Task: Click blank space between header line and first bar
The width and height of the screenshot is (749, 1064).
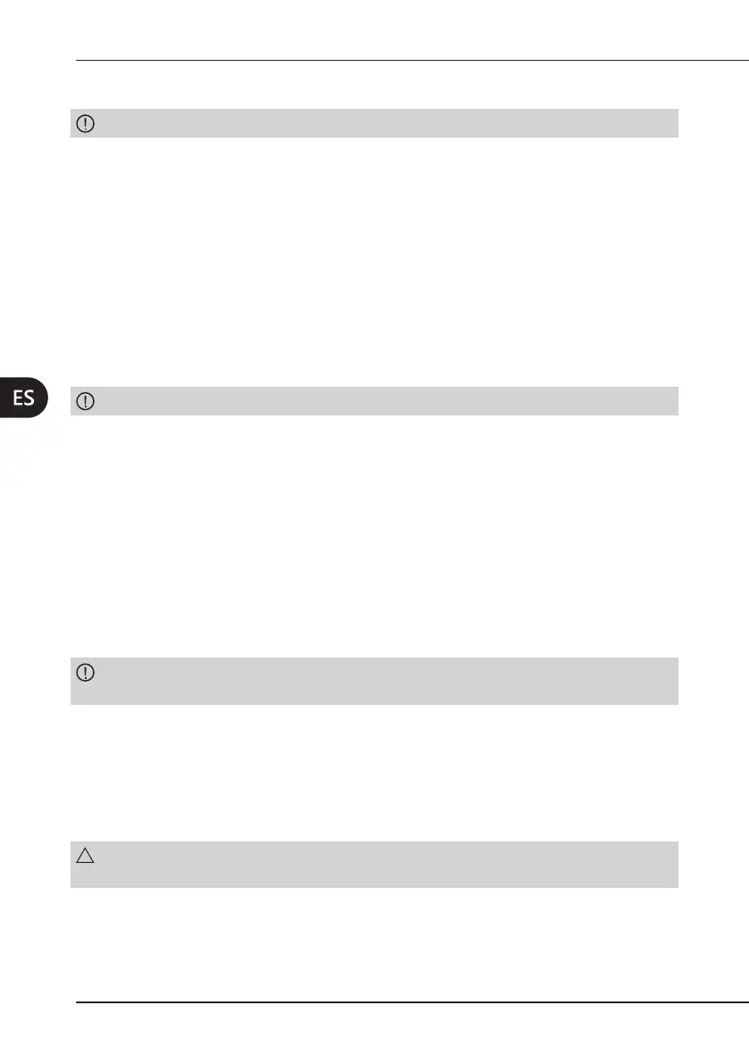Action: [374, 86]
